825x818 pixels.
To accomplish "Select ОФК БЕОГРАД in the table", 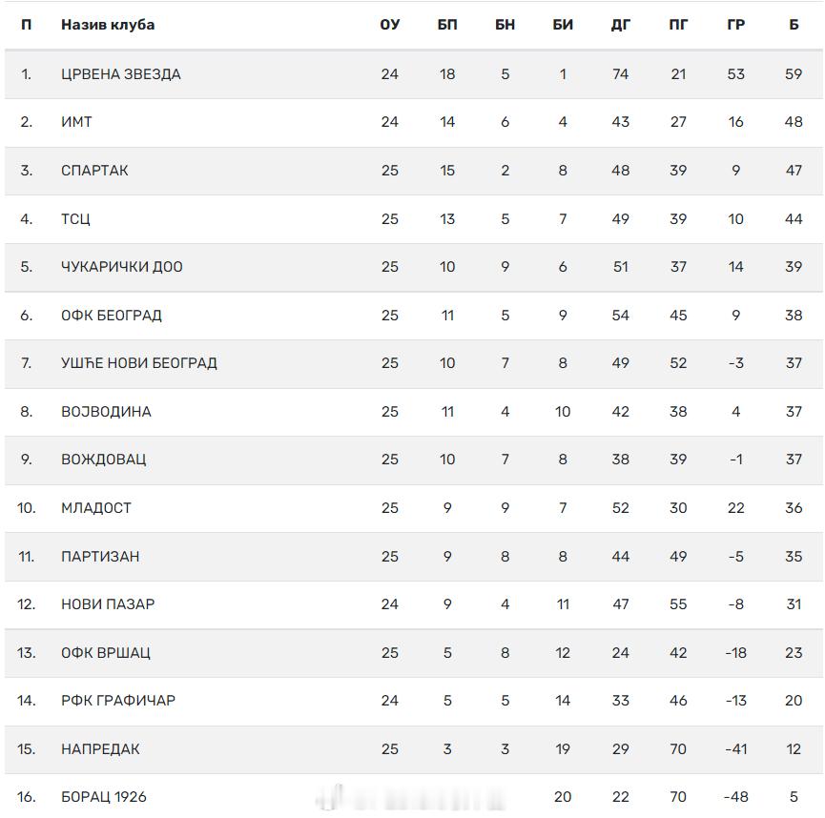I will point(112,315).
